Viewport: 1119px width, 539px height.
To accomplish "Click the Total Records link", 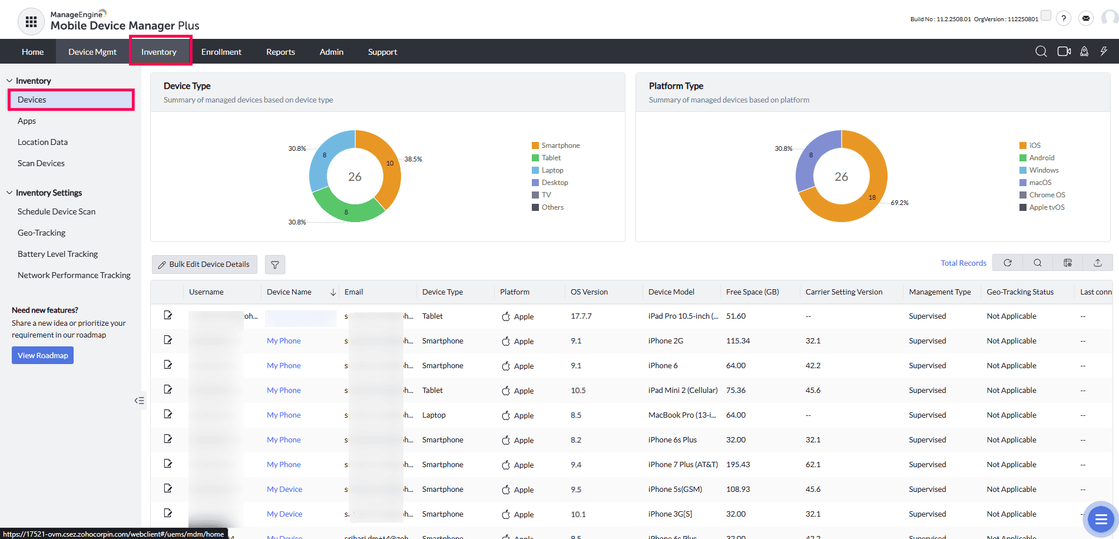I will point(963,263).
